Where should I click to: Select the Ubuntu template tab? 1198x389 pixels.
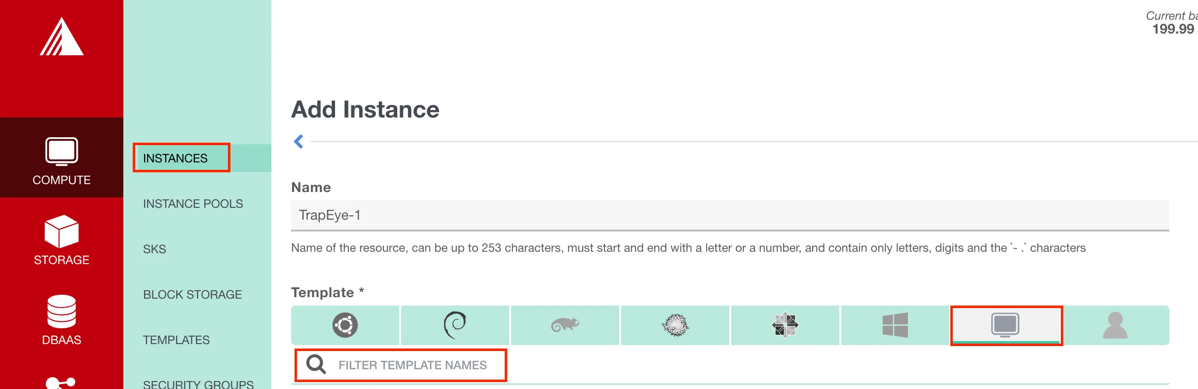[345, 325]
